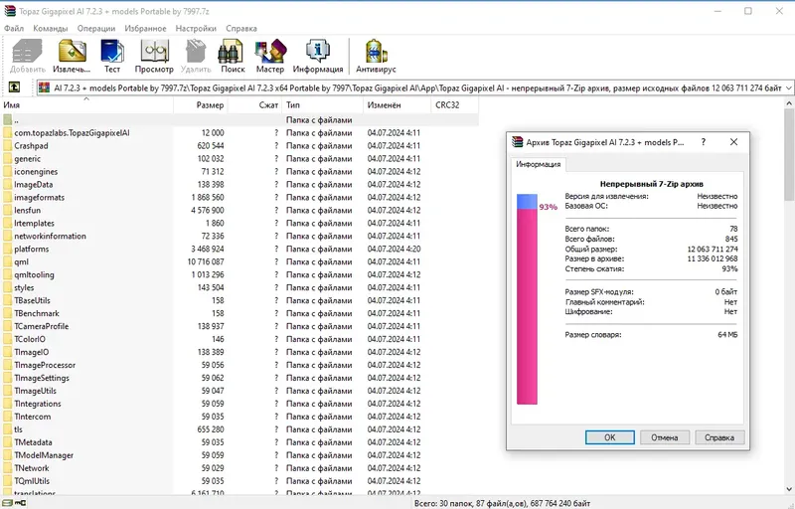
Task: Click the folder icon of TNetwork row
Action: click(7, 468)
